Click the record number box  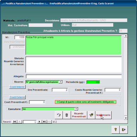click(x=30, y=122)
